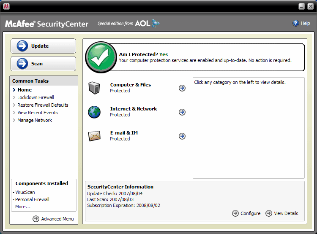Open Configure for SecurityCenter Information
This screenshot has height=234, width=317.
pos(246,213)
